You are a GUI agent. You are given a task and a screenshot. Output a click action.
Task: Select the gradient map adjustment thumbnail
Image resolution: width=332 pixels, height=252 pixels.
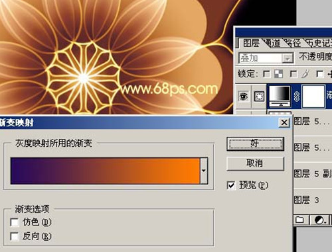tap(280, 96)
